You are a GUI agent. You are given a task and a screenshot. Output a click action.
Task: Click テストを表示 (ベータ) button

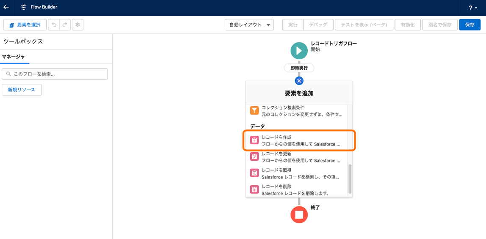pos(364,25)
